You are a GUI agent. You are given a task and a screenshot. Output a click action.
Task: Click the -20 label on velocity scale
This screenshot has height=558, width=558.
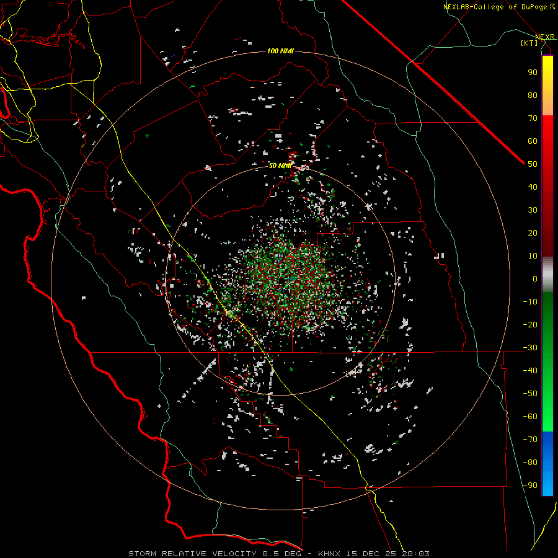point(530,325)
